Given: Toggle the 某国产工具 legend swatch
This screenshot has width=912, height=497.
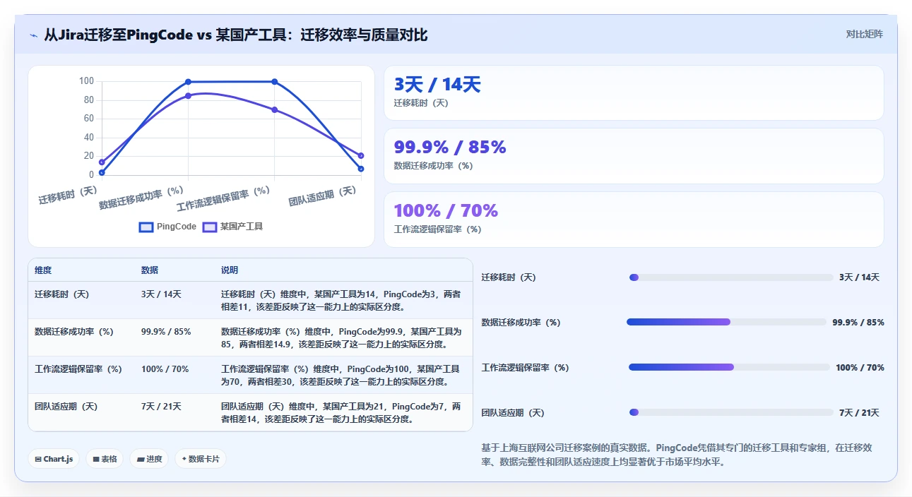Looking at the screenshot, I should pyautogui.click(x=210, y=227).
